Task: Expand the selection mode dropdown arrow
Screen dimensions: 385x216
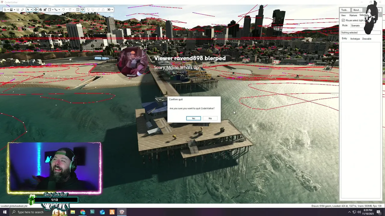Action: [31, 10]
